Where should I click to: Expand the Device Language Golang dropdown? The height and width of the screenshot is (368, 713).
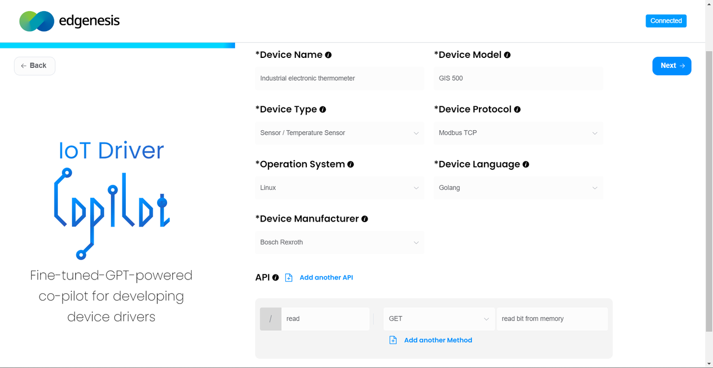point(518,188)
